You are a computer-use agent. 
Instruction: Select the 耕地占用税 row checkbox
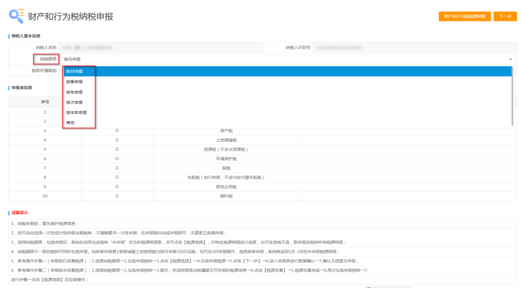tap(117, 187)
